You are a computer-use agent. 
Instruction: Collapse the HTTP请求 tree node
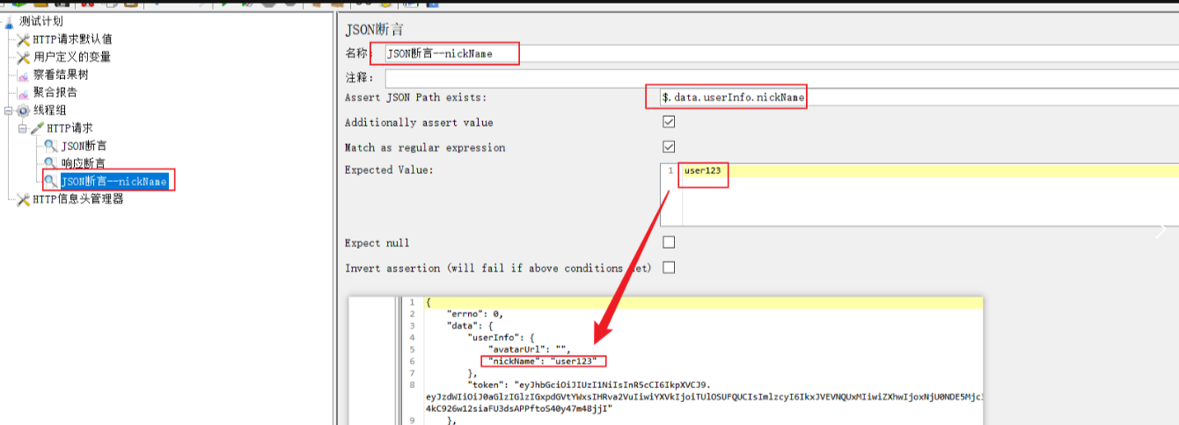[x=24, y=128]
